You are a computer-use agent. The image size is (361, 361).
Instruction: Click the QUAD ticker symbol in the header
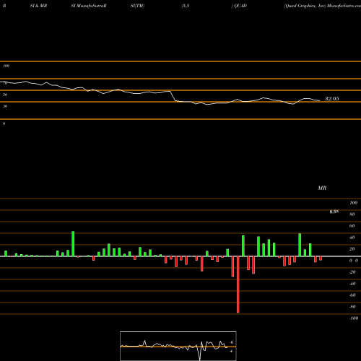[240, 6]
